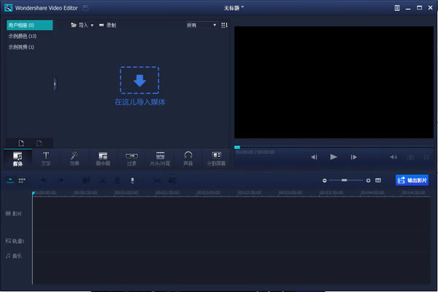Toggle fullscreen preview
The image size is (438, 292).
click(x=426, y=158)
